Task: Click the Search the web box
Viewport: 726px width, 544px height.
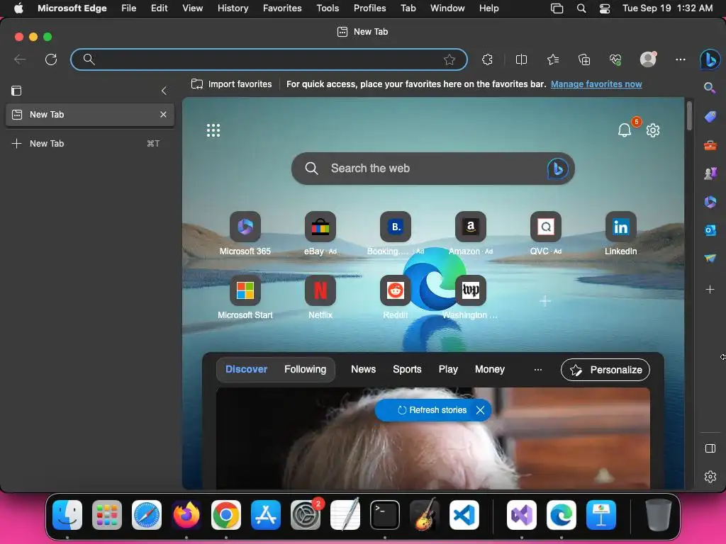Action: (x=433, y=169)
